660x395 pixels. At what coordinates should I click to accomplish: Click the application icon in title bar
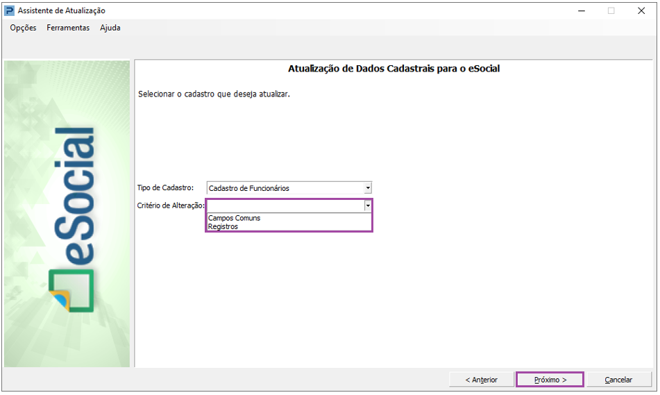coord(9,10)
